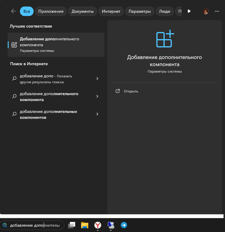Click the "Открыть" action in preview pane
The width and height of the screenshot is (225, 232).
[131, 91]
